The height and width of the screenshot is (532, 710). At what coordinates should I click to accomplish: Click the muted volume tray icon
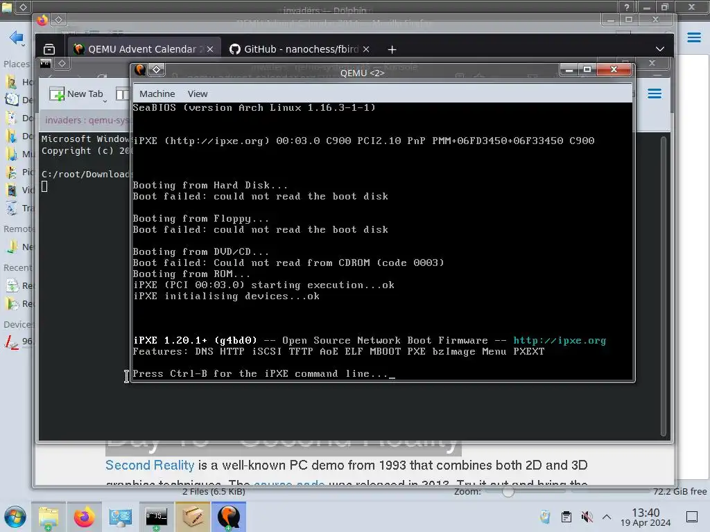587,517
